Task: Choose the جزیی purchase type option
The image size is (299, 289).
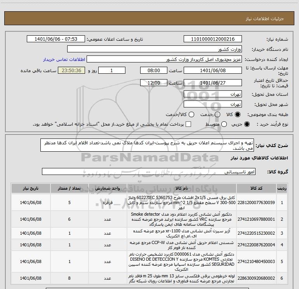Action: (247, 124)
